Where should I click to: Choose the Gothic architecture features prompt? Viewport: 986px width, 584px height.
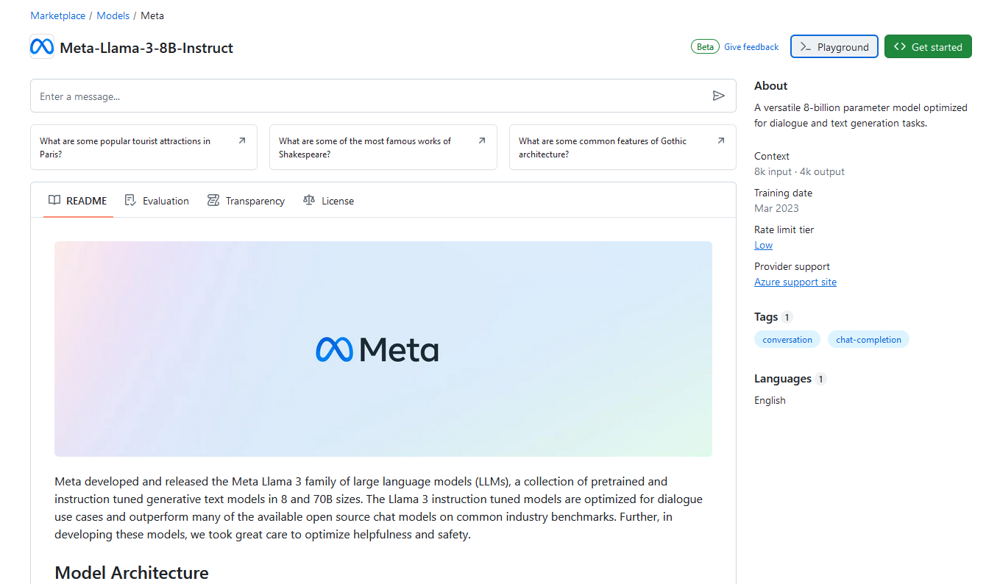(623, 147)
